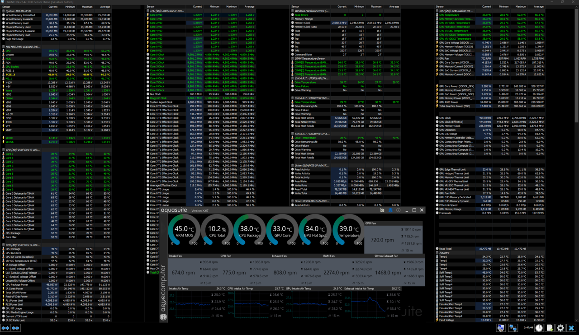This screenshot has width=579, height=335.
Task: Click the VRM MOS temperature gauge
Action: click(x=184, y=229)
